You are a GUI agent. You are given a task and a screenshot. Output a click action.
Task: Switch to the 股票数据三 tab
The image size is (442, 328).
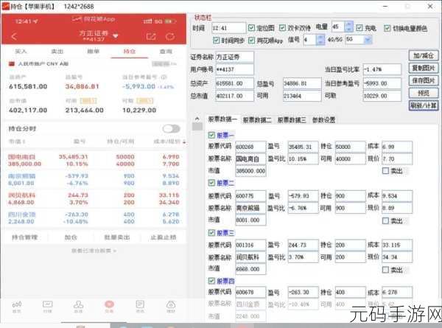(x=292, y=120)
